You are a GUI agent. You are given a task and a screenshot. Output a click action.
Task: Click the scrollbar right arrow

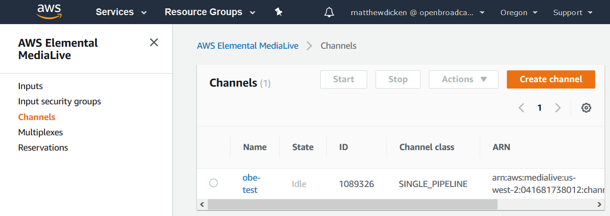pyautogui.click(x=600, y=204)
